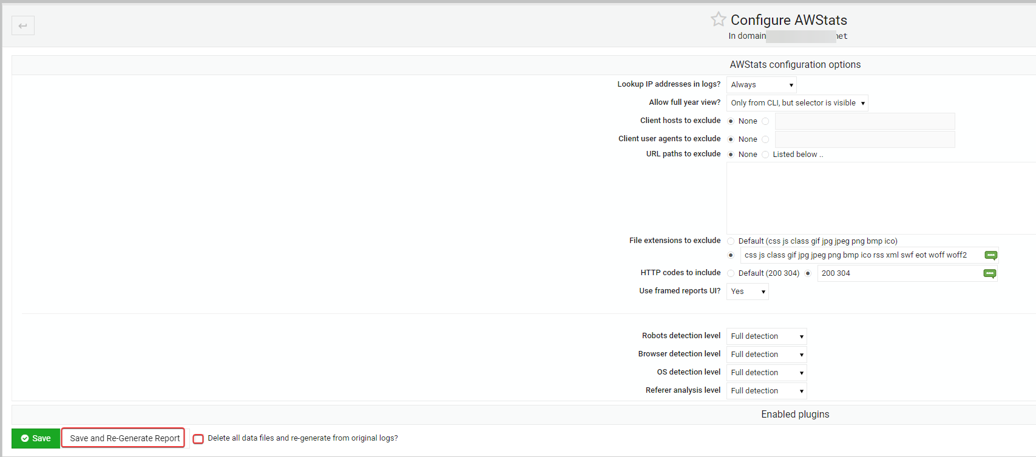Screen dimensions: 1036x457
Task: Open the Lookup IP addresses dropdown
Action: click(761, 85)
